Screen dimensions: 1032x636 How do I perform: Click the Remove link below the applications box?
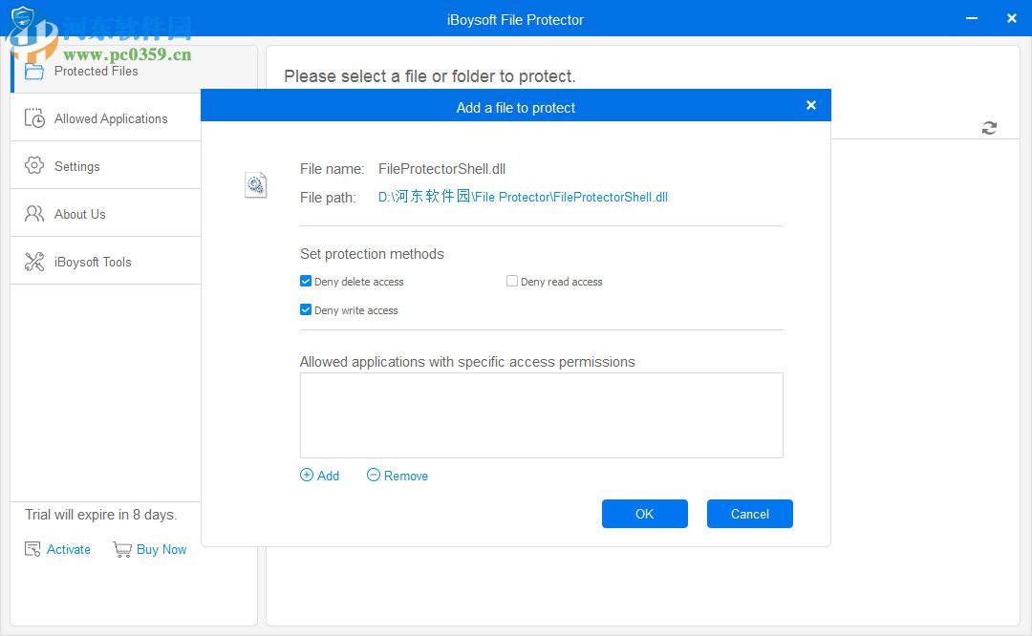397,475
